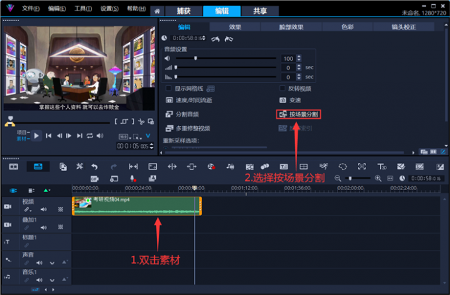Click the customize tools icon in toolbar
This screenshot has height=295, width=450.
79,166
